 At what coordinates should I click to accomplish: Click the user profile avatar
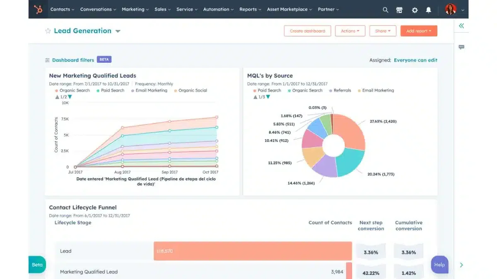(x=451, y=9)
